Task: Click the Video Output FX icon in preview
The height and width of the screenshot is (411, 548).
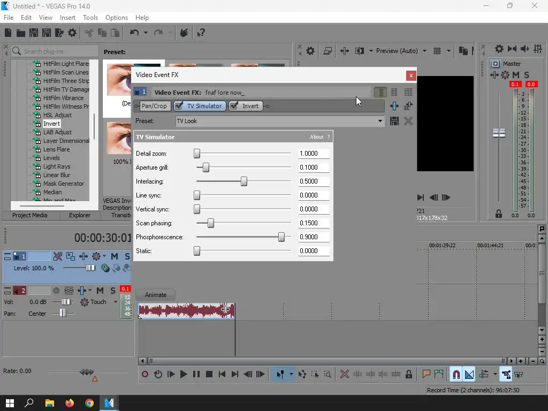Action: 345,51
